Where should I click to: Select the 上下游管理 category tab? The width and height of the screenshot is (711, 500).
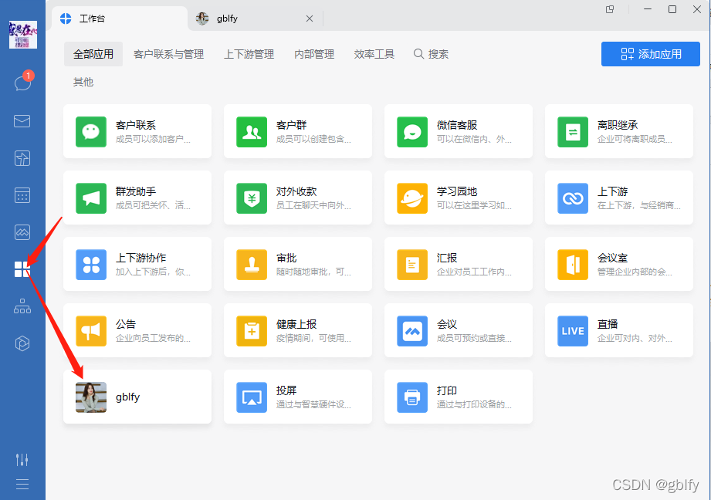[x=249, y=54]
